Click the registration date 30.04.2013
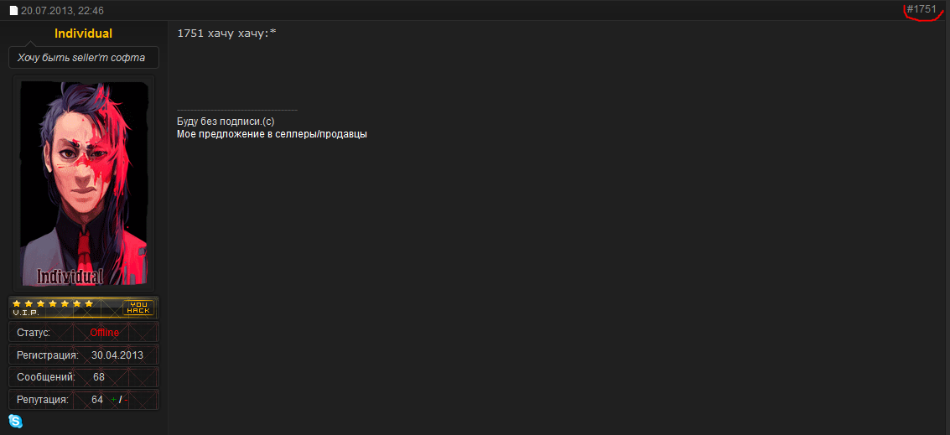 [117, 355]
